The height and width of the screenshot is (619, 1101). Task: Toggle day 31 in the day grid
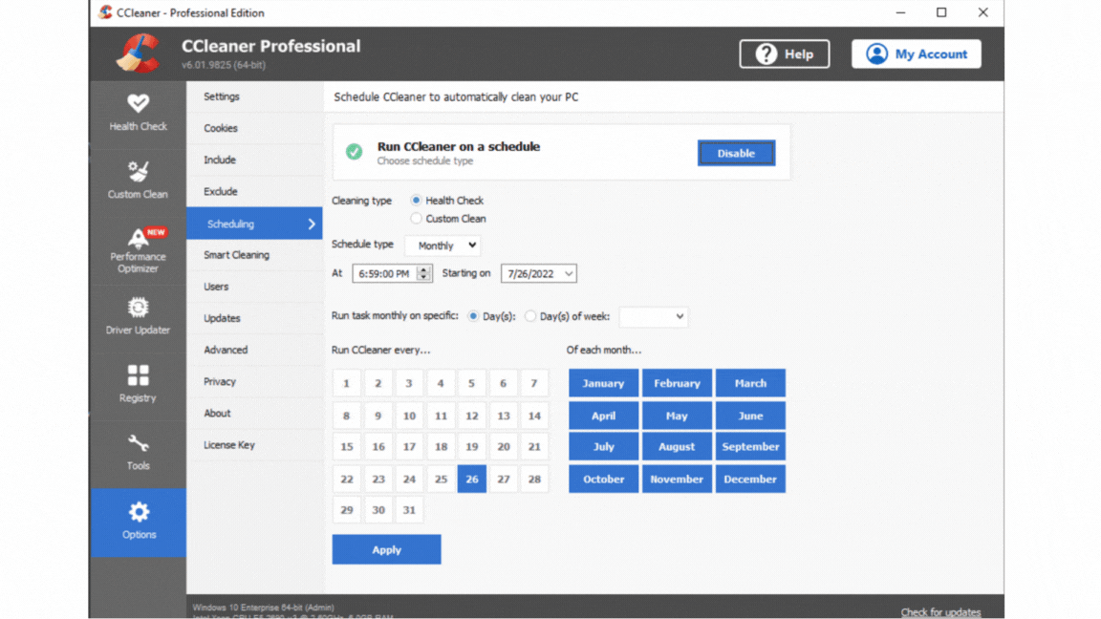409,510
